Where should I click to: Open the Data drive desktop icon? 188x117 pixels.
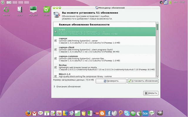pyautogui.click(x=20, y=11)
